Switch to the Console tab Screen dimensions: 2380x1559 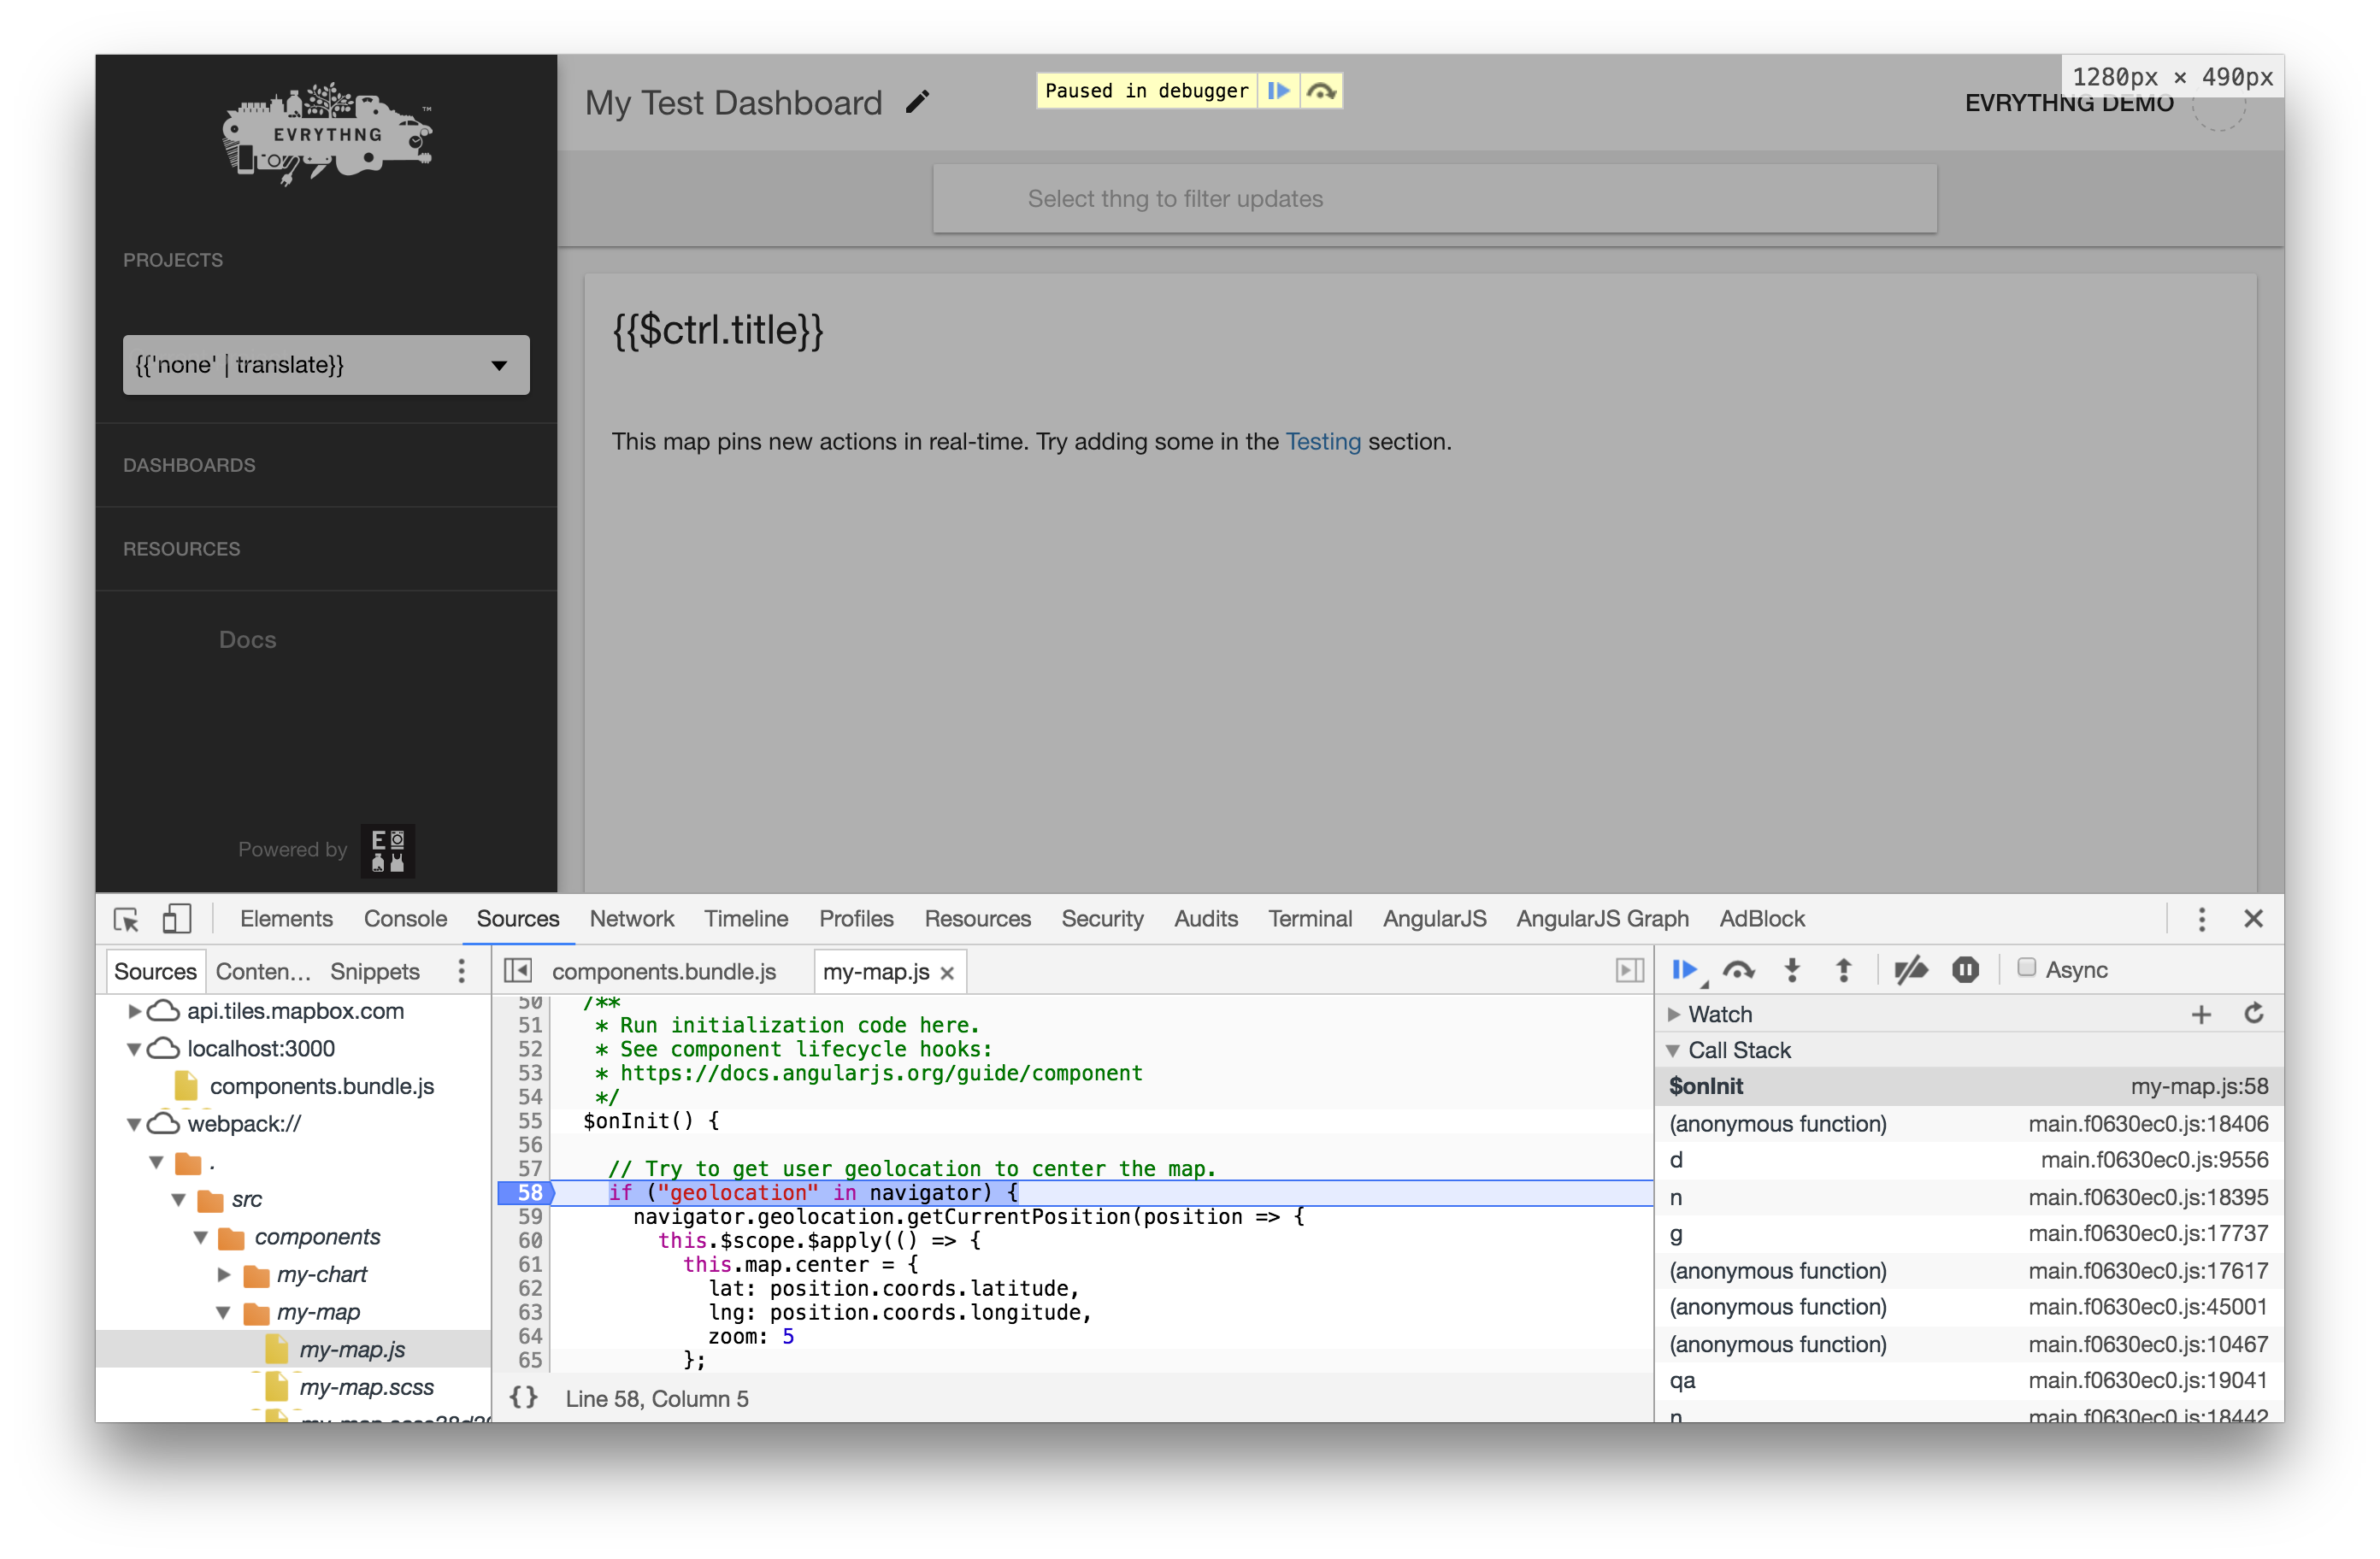click(x=405, y=918)
